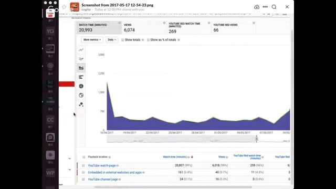The width and height of the screenshot is (336, 189).
Task: Open more actions ellipsis menu
Action: pyautogui.click(x=265, y=7)
